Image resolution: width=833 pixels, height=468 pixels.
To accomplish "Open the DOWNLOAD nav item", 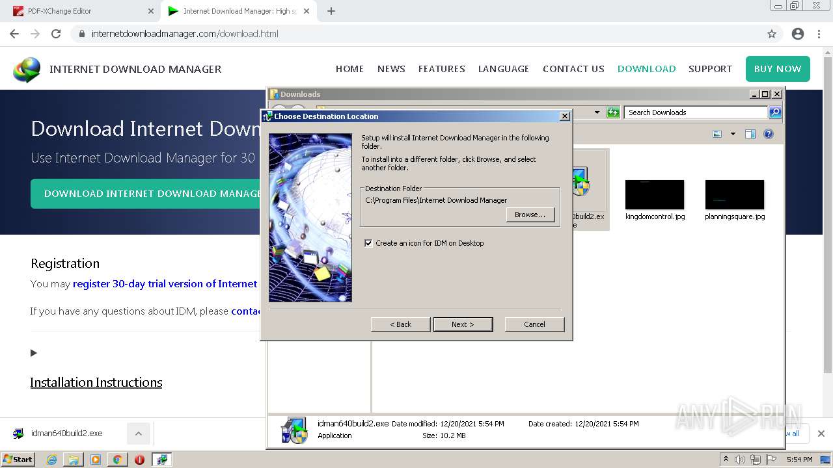I will [x=646, y=69].
